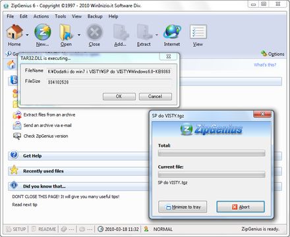This screenshot has width=290, height=237.
Task: Open the View menu
Action: 76,16
